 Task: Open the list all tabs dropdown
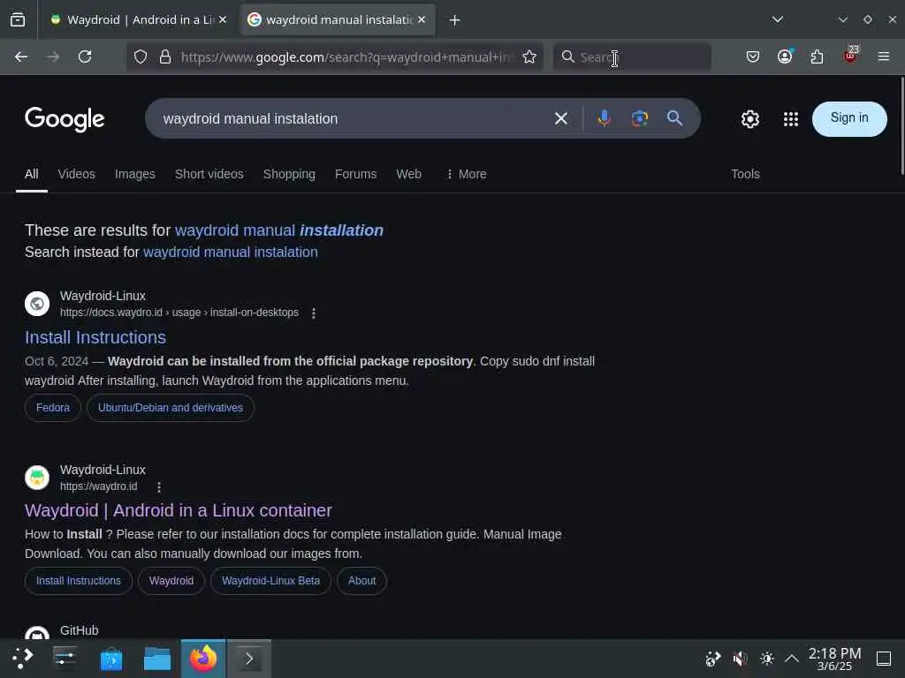pyautogui.click(x=778, y=19)
